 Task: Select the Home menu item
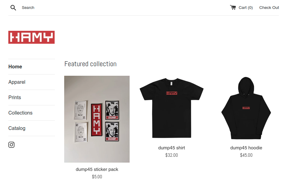click(15, 67)
